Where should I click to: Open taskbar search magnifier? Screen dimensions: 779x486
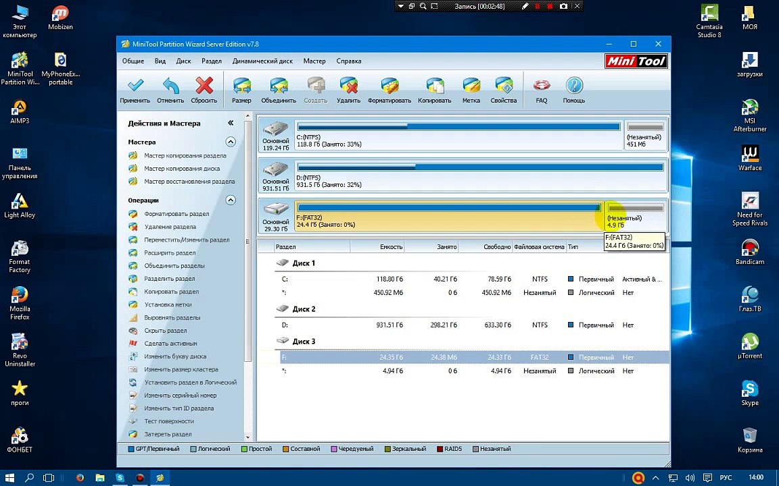click(29, 478)
